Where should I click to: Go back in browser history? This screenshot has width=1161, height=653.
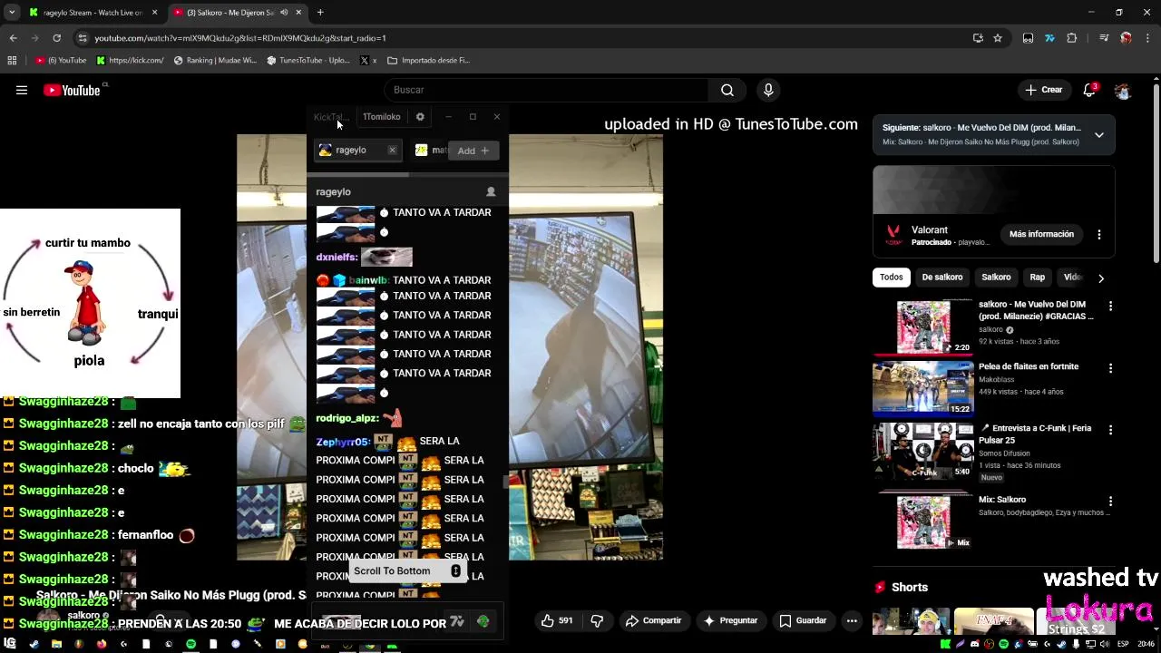coord(13,38)
